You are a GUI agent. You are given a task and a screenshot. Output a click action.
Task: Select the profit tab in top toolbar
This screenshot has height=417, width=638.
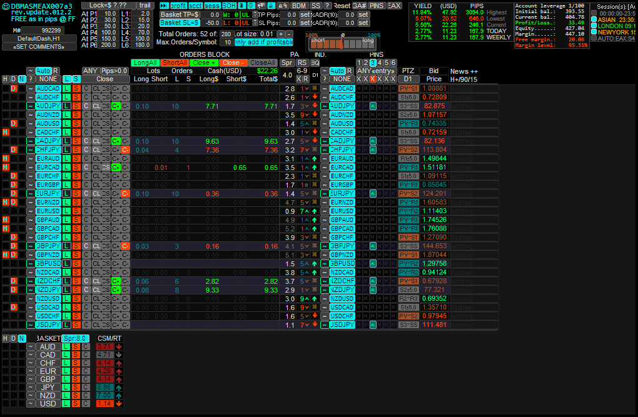178,6
